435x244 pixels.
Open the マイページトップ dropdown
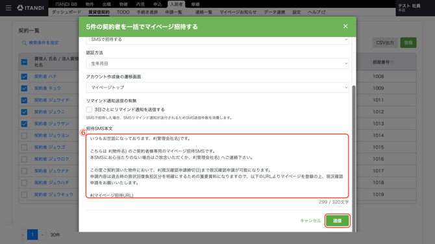click(x=217, y=88)
